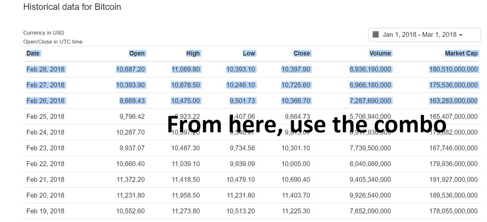Screen dimensions: 487x222
Task: Click close price 11,225.30
Action: coord(296,211)
